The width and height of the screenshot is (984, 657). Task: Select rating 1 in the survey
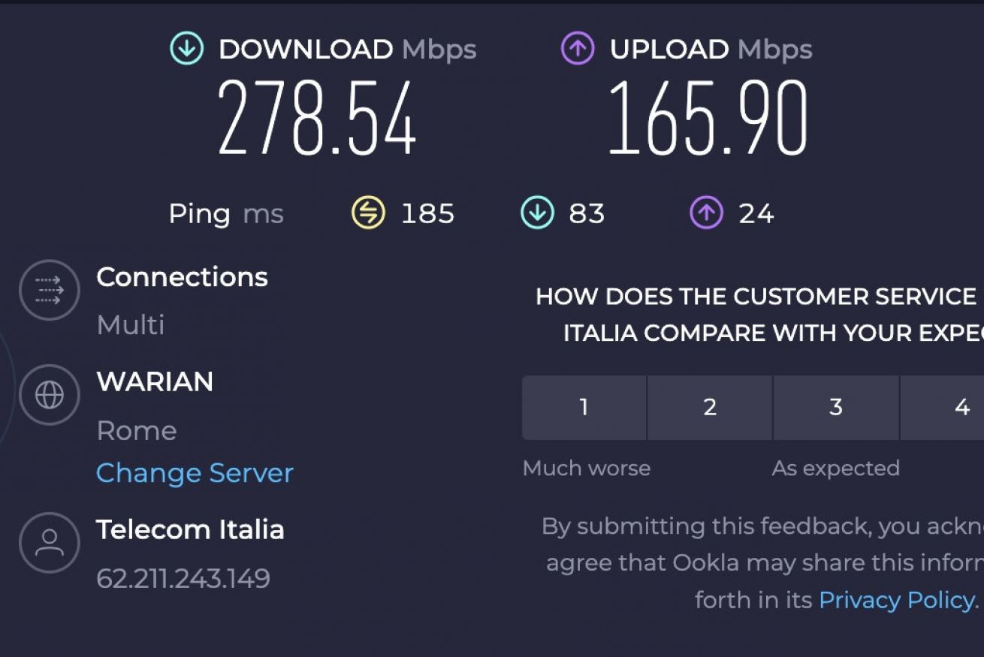click(x=584, y=408)
